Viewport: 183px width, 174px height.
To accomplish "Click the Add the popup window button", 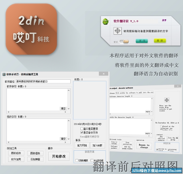I will (127, 148).
